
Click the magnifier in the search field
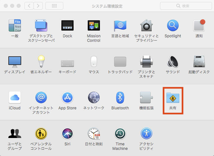click(x=178, y=6)
